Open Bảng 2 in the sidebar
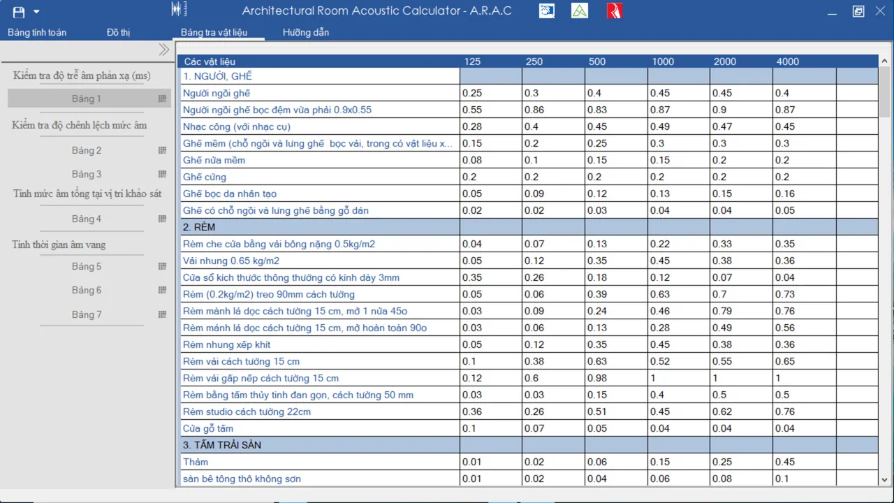 tap(87, 150)
